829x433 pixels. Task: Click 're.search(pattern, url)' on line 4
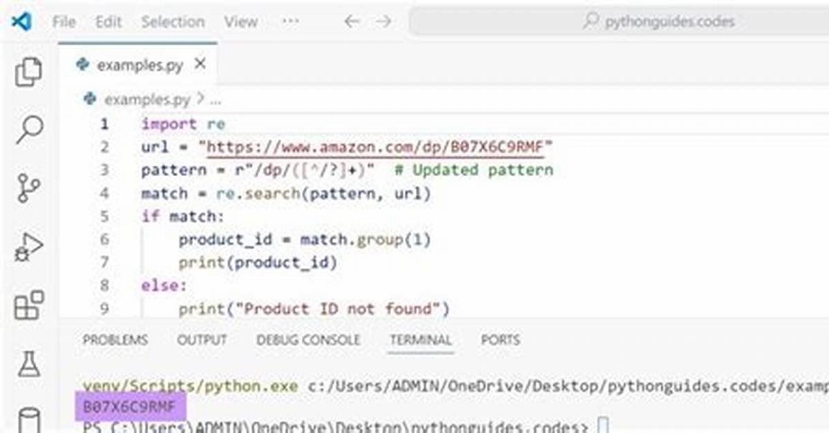[323, 194]
